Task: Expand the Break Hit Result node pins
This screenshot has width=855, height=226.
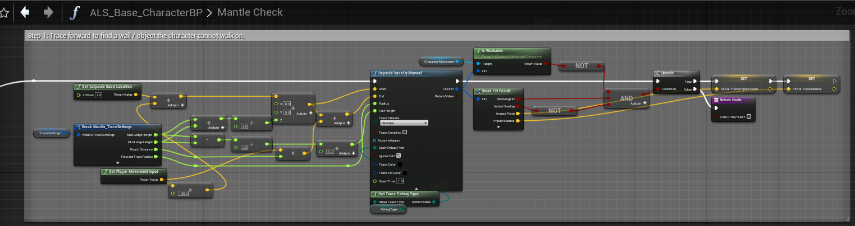Action: 498,127
